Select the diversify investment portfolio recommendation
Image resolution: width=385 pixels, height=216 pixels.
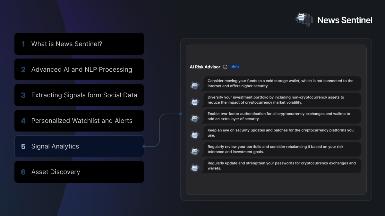282,100
